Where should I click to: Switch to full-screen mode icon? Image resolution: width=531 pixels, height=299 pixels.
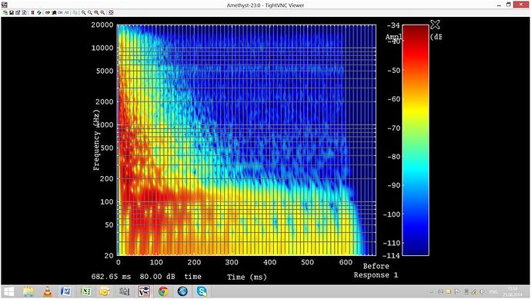point(111,12)
